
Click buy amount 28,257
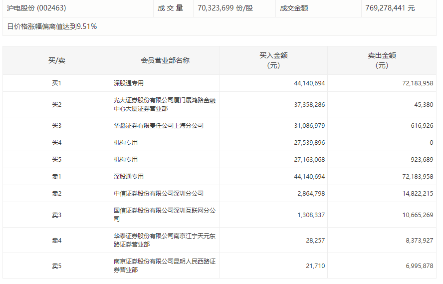pos(315,240)
